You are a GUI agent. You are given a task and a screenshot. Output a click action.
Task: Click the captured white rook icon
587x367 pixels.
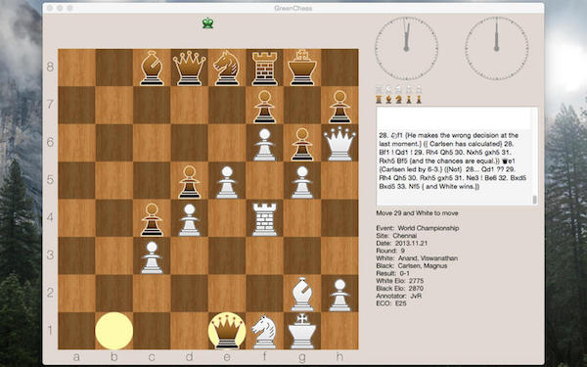[379, 90]
